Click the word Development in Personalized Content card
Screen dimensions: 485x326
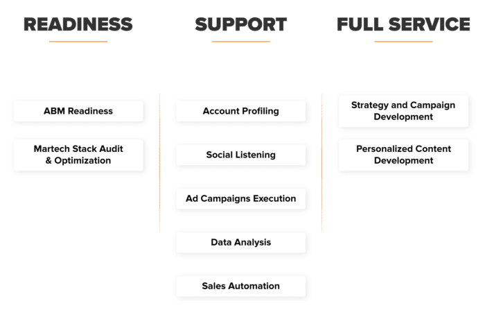(403, 160)
